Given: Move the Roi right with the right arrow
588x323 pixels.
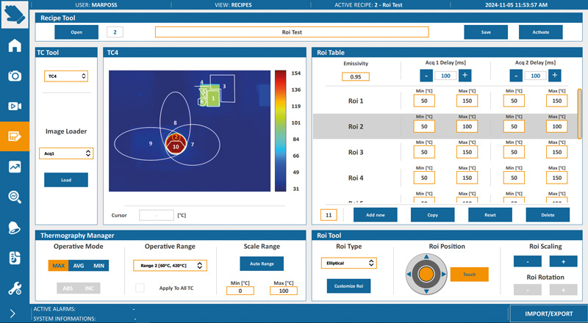Looking at the screenshot, I should click(444, 275).
